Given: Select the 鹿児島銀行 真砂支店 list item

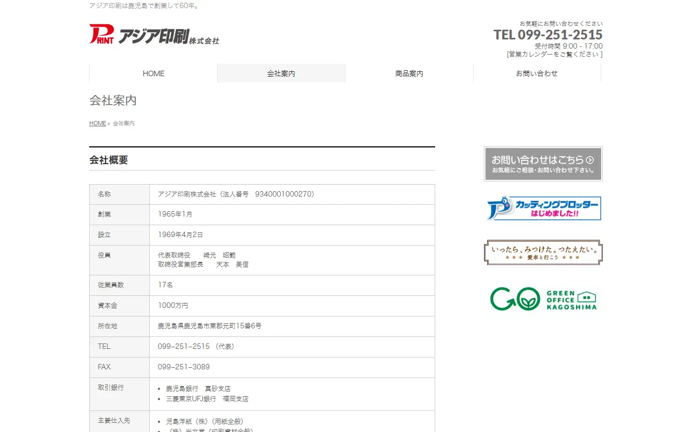Looking at the screenshot, I should coord(198,389).
